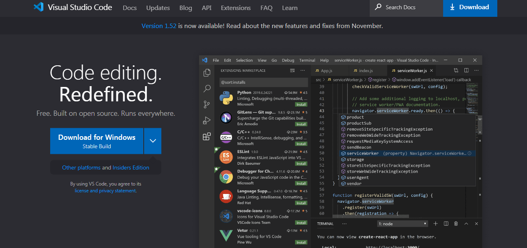Install the GitLens extension
This screenshot has width=527, height=248.
click(301, 124)
